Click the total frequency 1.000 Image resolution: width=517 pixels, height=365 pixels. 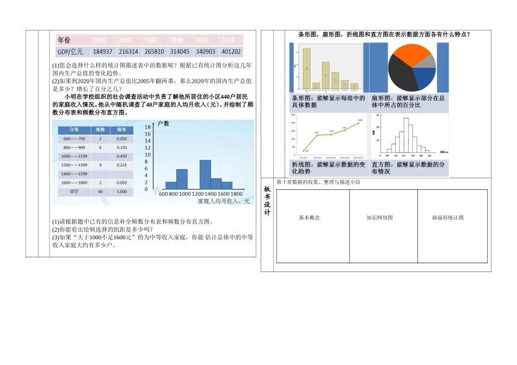click(122, 191)
